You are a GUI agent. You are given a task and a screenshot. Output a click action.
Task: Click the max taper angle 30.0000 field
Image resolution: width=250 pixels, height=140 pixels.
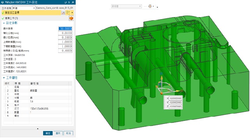tap(65, 29)
